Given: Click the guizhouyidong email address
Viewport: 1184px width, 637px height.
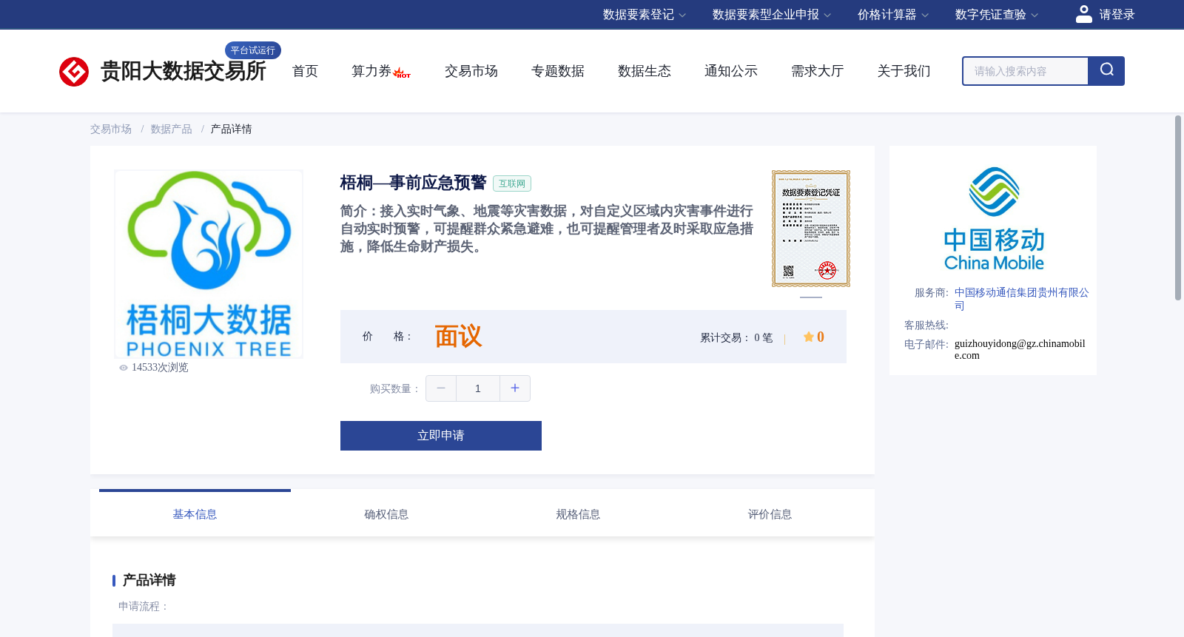Looking at the screenshot, I should click(1020, 349).
